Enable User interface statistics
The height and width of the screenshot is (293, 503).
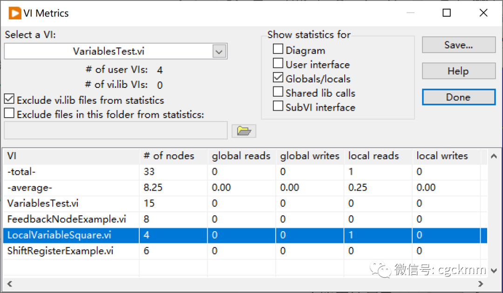pyautogui.click(x=278, y=64)
